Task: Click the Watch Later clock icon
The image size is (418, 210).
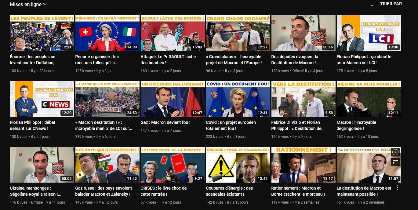Action: (x=395, y=152)
